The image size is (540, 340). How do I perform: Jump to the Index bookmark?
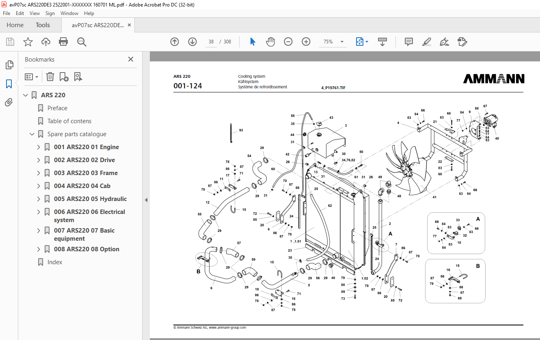tap(55, 262)
